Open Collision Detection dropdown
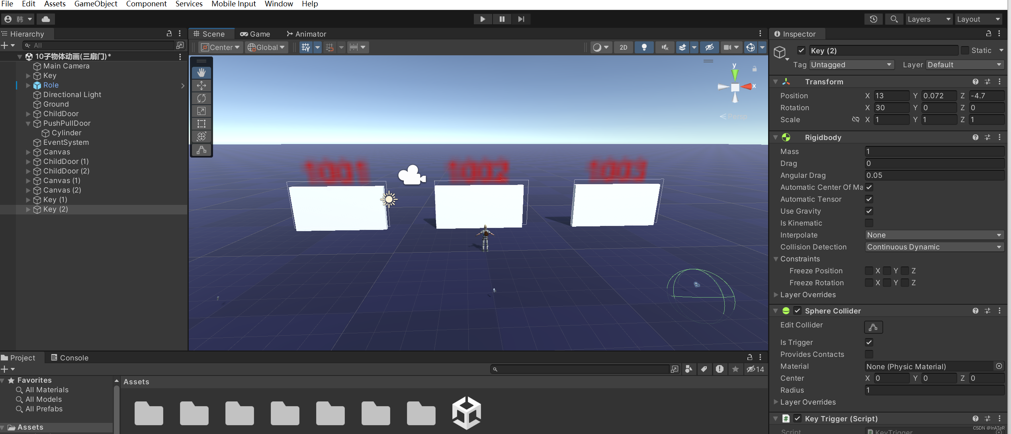This screenshot has width=1011, height=434. click(x=934, y=247)
